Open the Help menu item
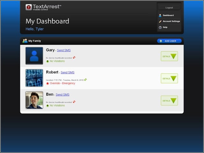204x153 pixels. click(165, 27)
